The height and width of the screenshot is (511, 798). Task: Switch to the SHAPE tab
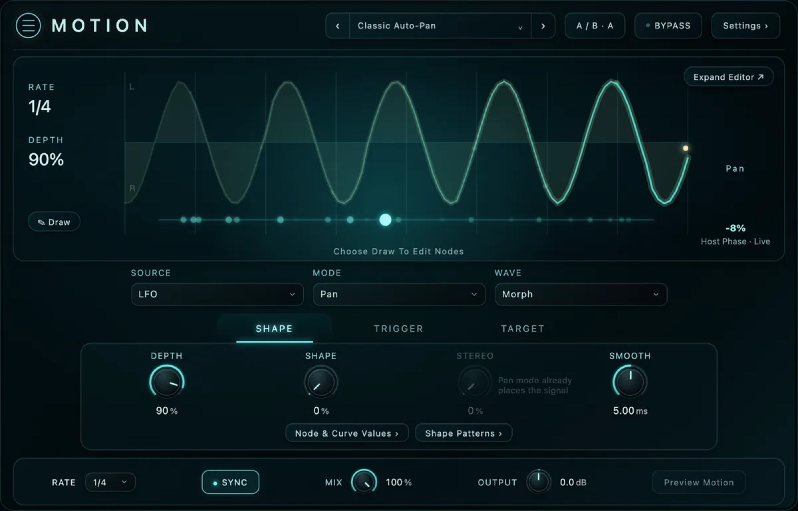click(x=274, y=329)
